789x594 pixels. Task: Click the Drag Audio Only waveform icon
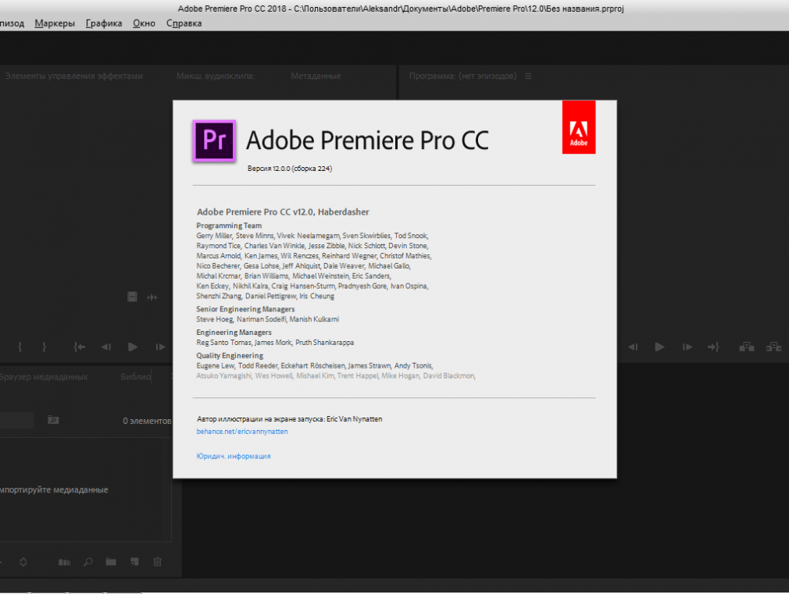[x=152, y=297]
